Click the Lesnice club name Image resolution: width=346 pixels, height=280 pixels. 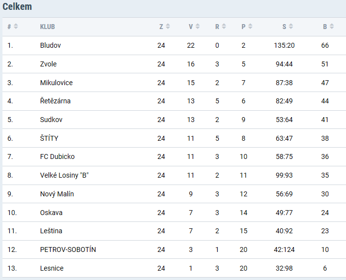tap(52, 268)
